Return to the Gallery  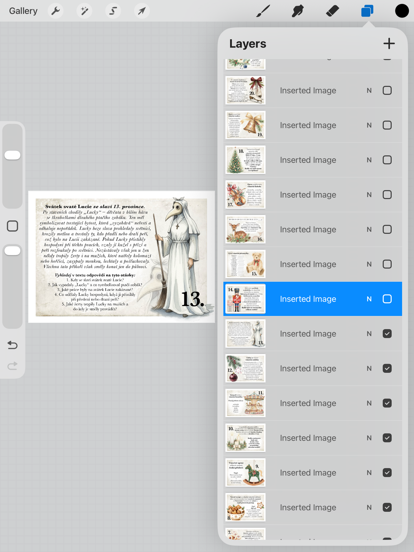[x=23, y=11]
